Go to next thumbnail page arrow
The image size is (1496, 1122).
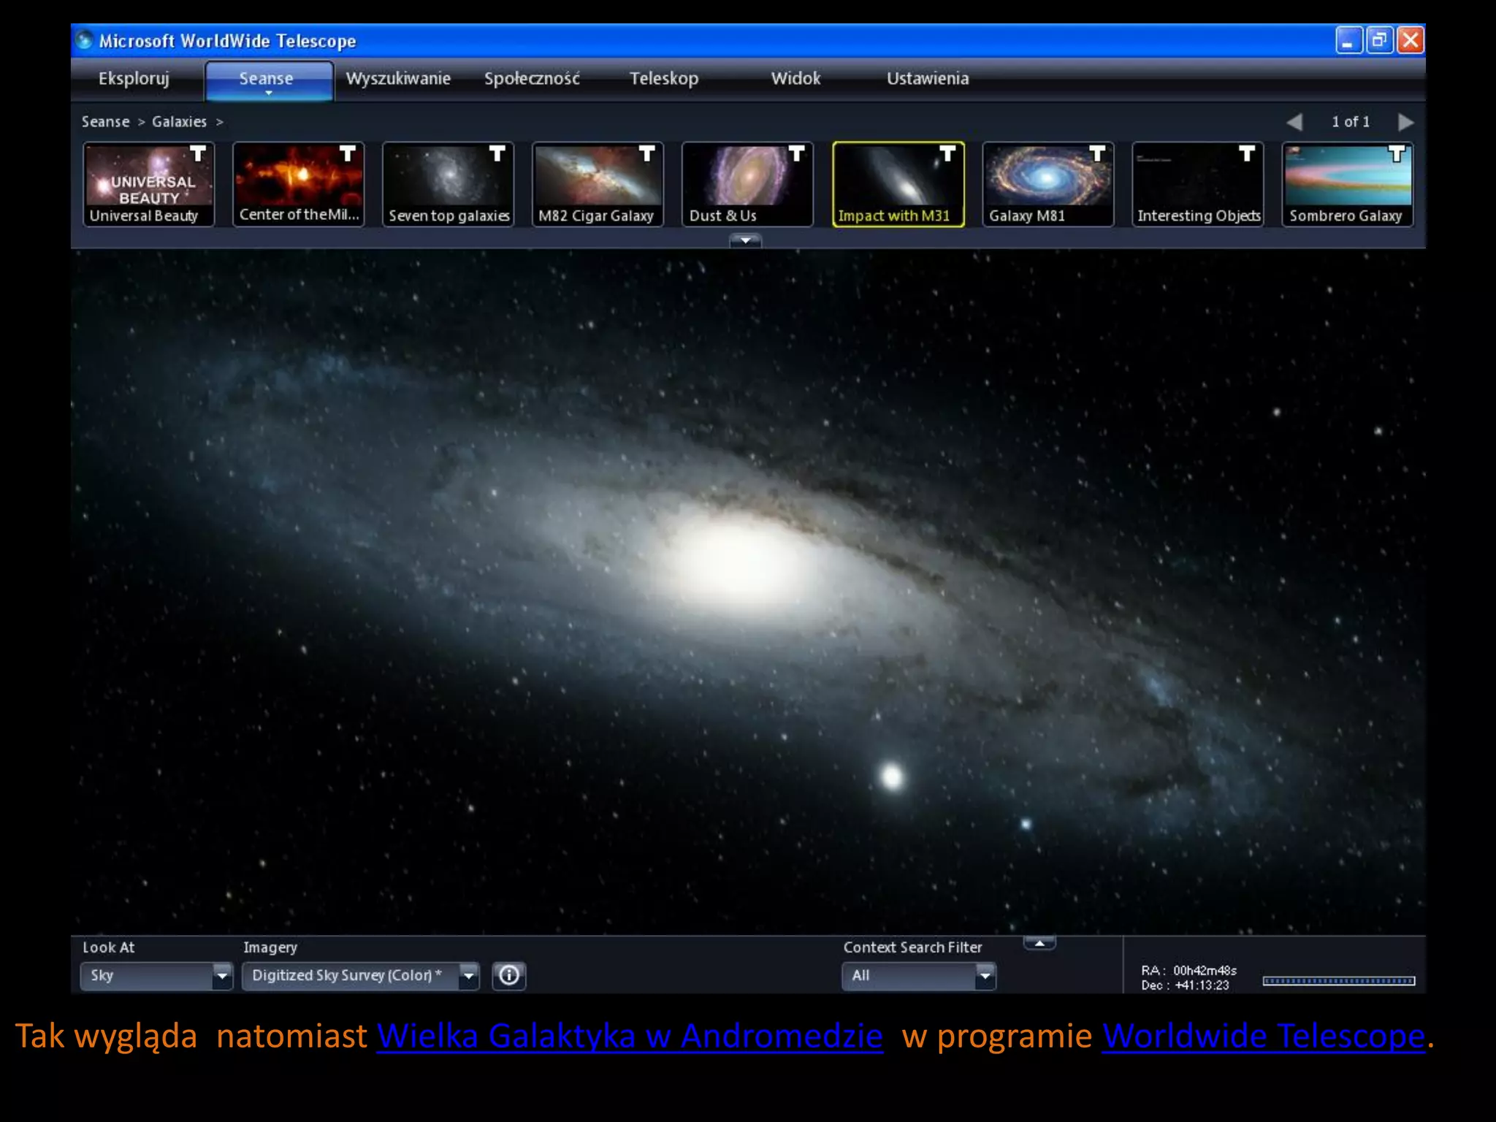click(1405, 122)
